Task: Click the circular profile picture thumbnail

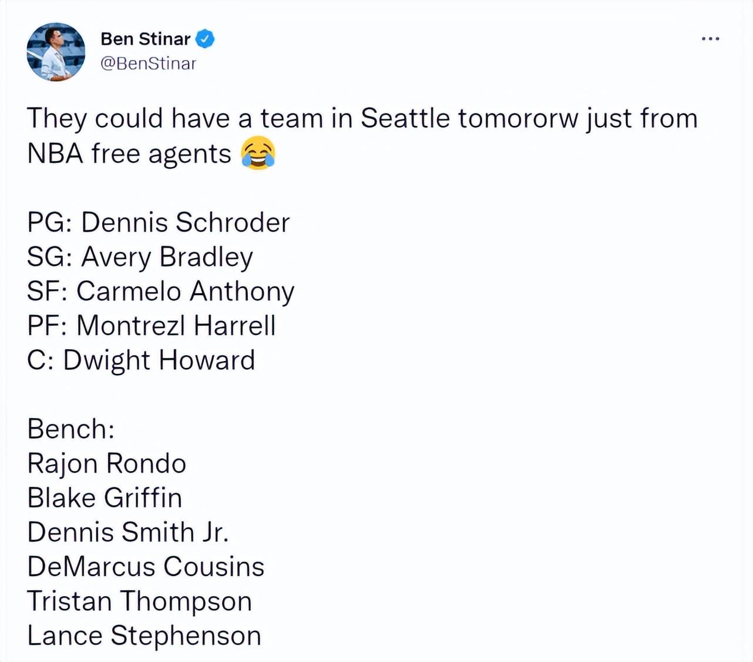Action: [56, 52]
